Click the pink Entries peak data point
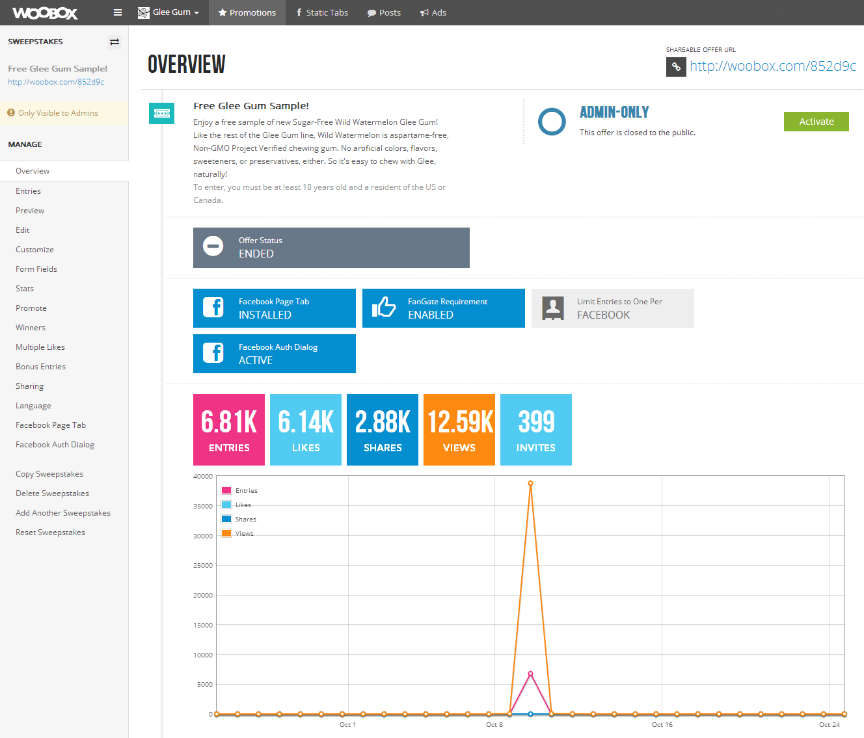 coord(531,674)
